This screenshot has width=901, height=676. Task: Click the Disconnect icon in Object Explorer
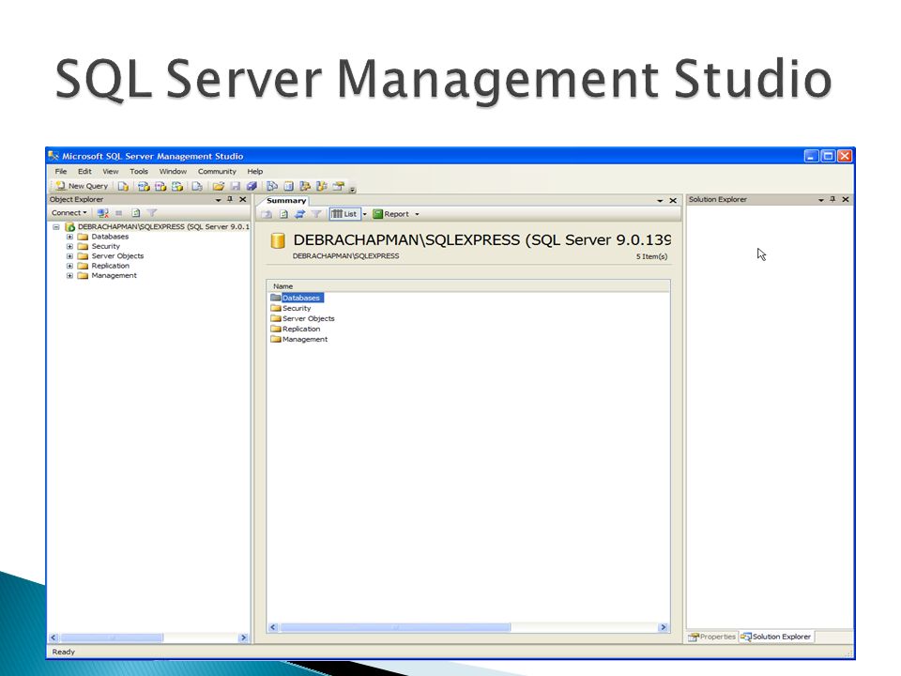pos(103,213)
